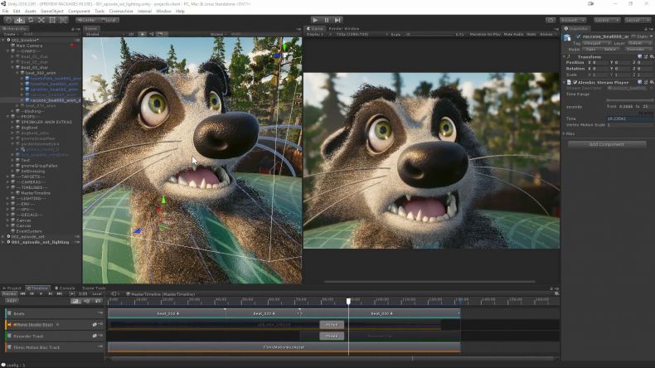Viewport: 655px width, 368px height.
Task: Toggle Timeline Preview button
Action: [x=9, y=294]
